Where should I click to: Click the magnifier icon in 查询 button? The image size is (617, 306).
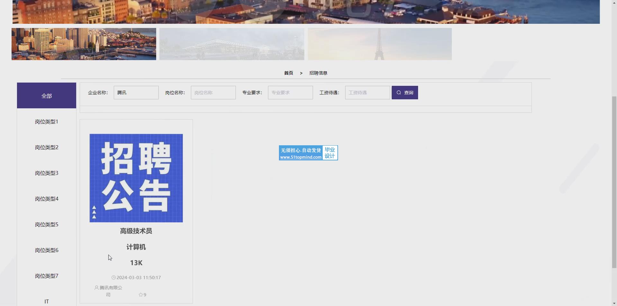tap(399, 93)
